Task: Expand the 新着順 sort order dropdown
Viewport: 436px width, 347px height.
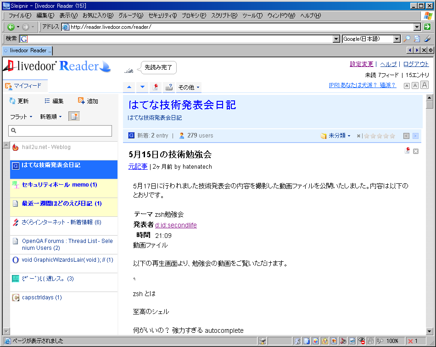Action: [49, 116]
